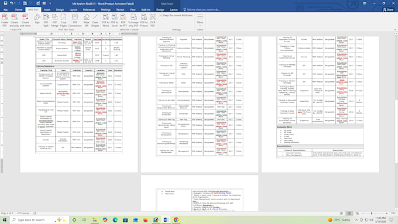Open the PDF Sign tool
The image size is (398, 224).
37,19
